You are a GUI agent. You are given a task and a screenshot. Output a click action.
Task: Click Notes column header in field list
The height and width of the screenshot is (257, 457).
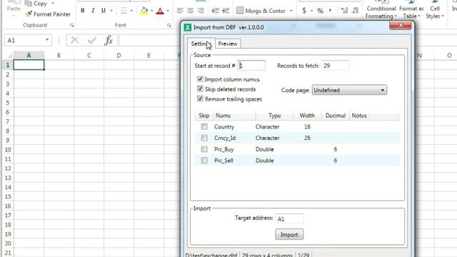tap(359, 116)
